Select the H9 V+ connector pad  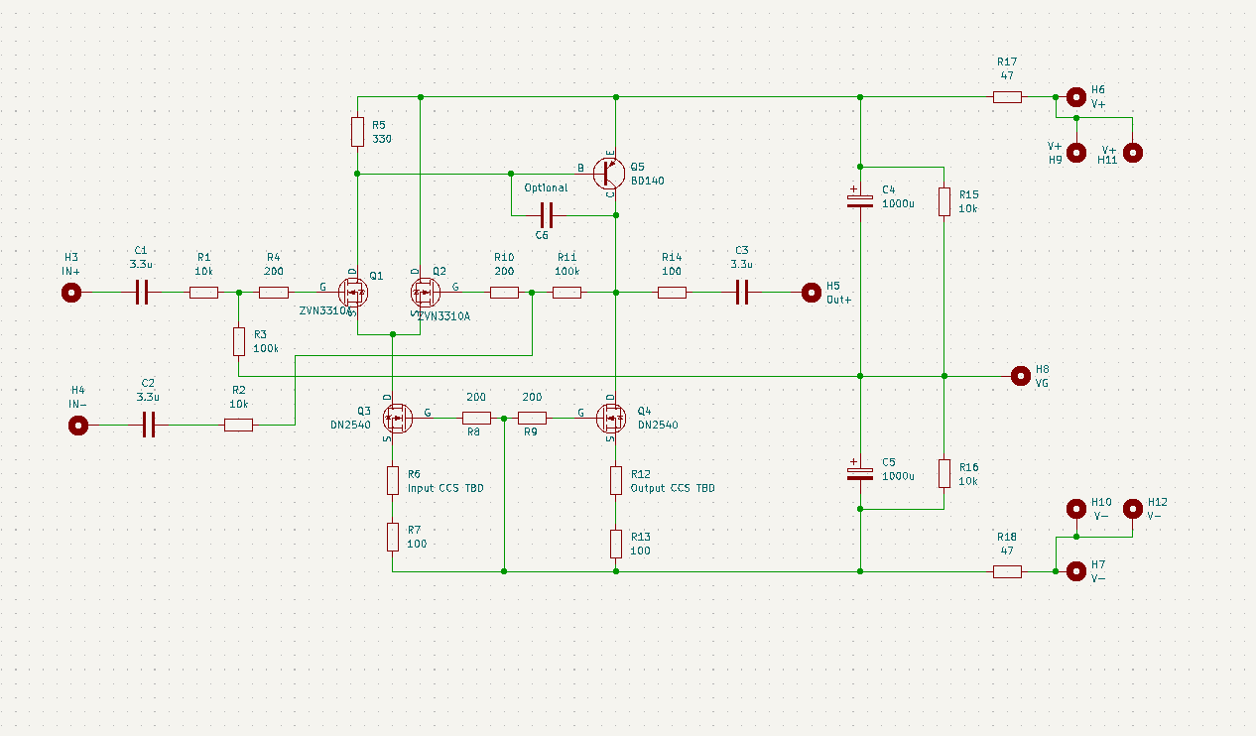[1076, 152]
